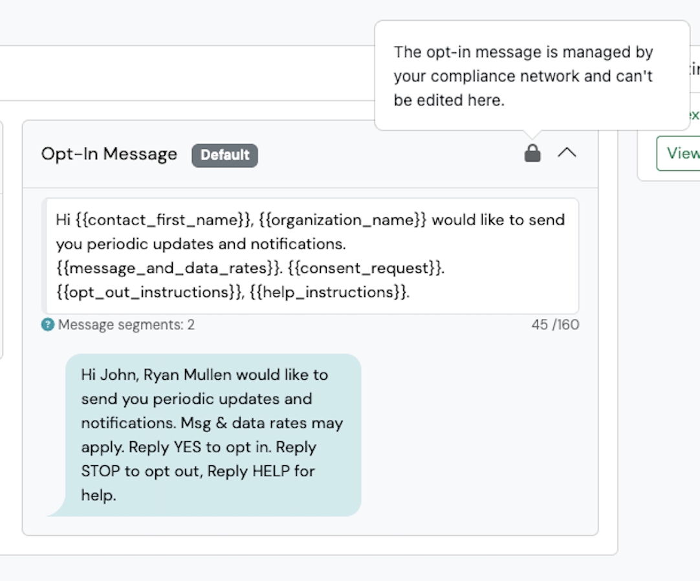This screenshot has height=581, width=700.
Task: Collapse the Opt-In Message section
Action: tap(567, 153)
